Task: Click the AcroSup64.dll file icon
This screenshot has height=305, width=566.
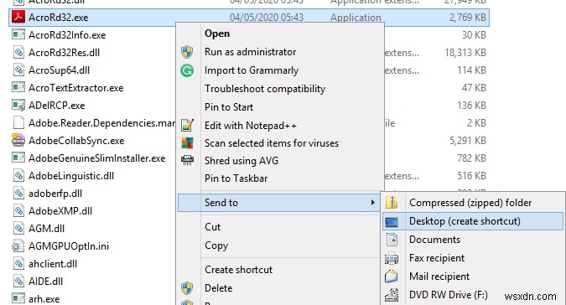Action: click(18, 70)
